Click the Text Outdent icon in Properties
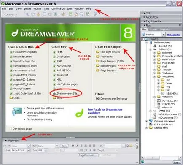Viewport: 183px width, 165px height. [x=90, y=150]
